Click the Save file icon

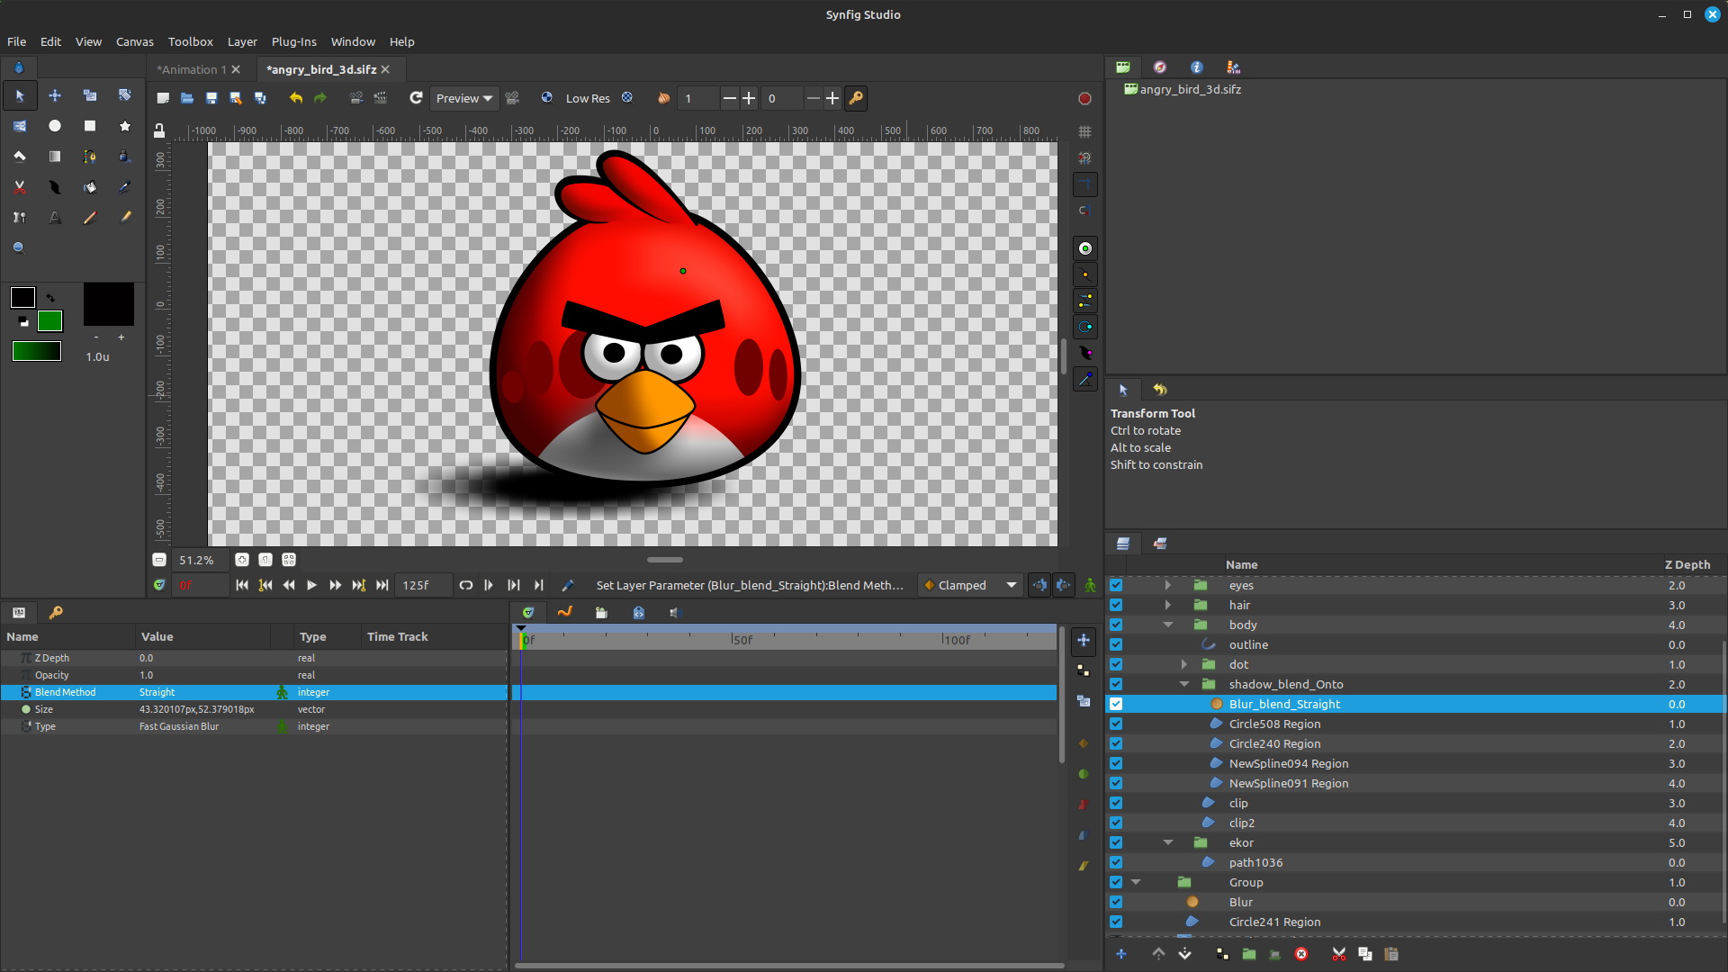211,98
